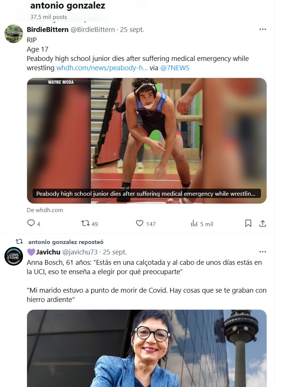Open BirdieBittern's profile avatar
This screenshot has height=387, width=281.
14,34
